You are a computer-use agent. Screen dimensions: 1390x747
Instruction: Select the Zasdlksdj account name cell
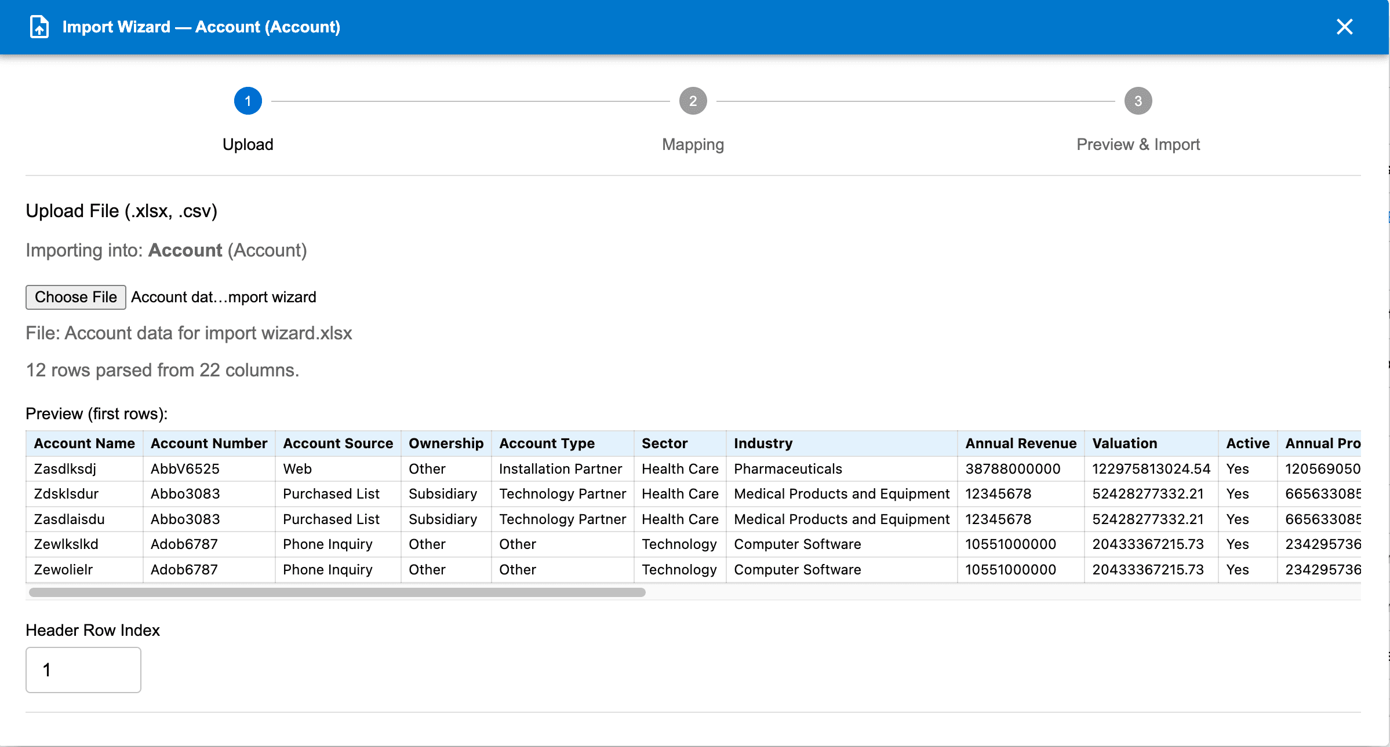pyautogui.click(x=65, y=468)
